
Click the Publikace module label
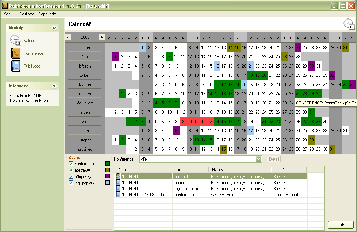32,66
